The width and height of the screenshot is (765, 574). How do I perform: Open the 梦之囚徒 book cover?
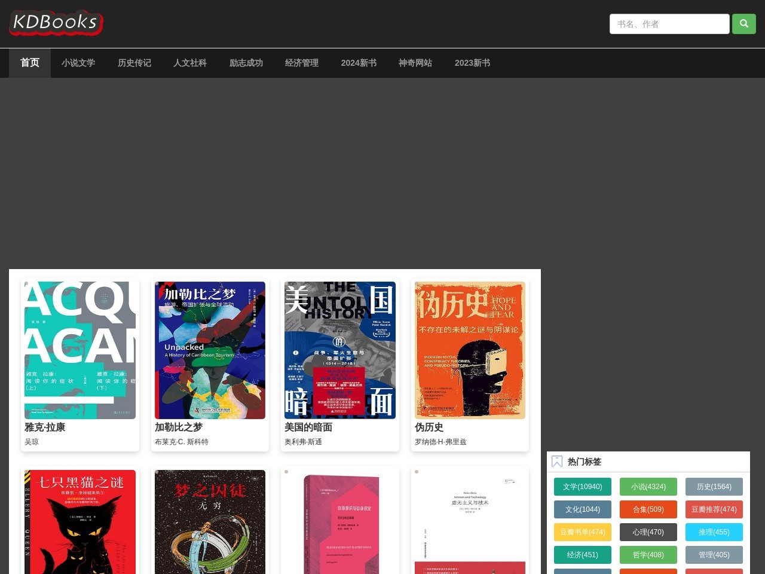(210, 522)
